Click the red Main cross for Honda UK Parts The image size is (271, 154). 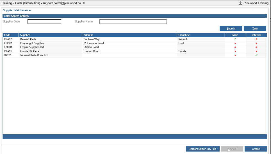pyautogui.click(x=235, y=51)
